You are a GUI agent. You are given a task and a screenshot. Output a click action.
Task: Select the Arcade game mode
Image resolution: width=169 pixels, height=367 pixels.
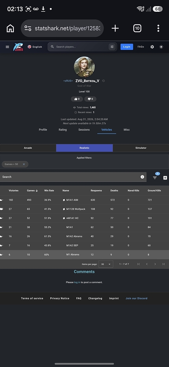click(28, 148)
